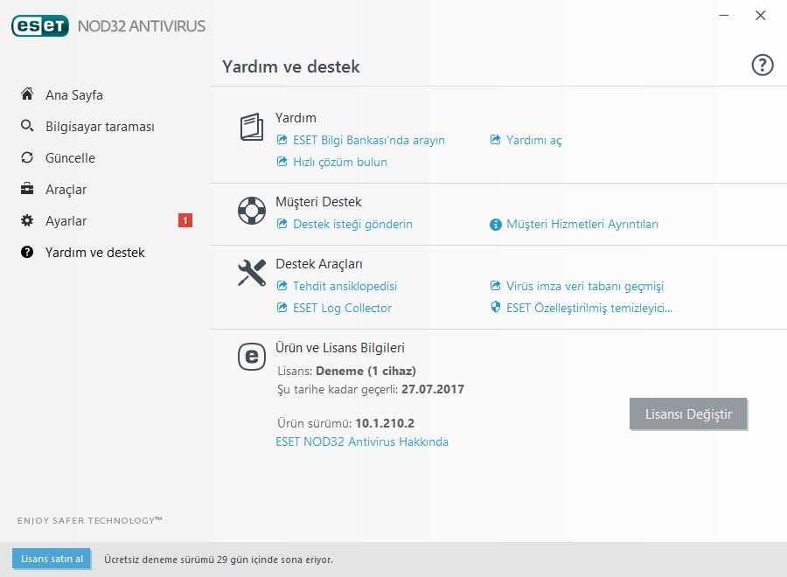Click external-link icon beside ESET Log Collector
787x577 pixels.
point(282,308)
